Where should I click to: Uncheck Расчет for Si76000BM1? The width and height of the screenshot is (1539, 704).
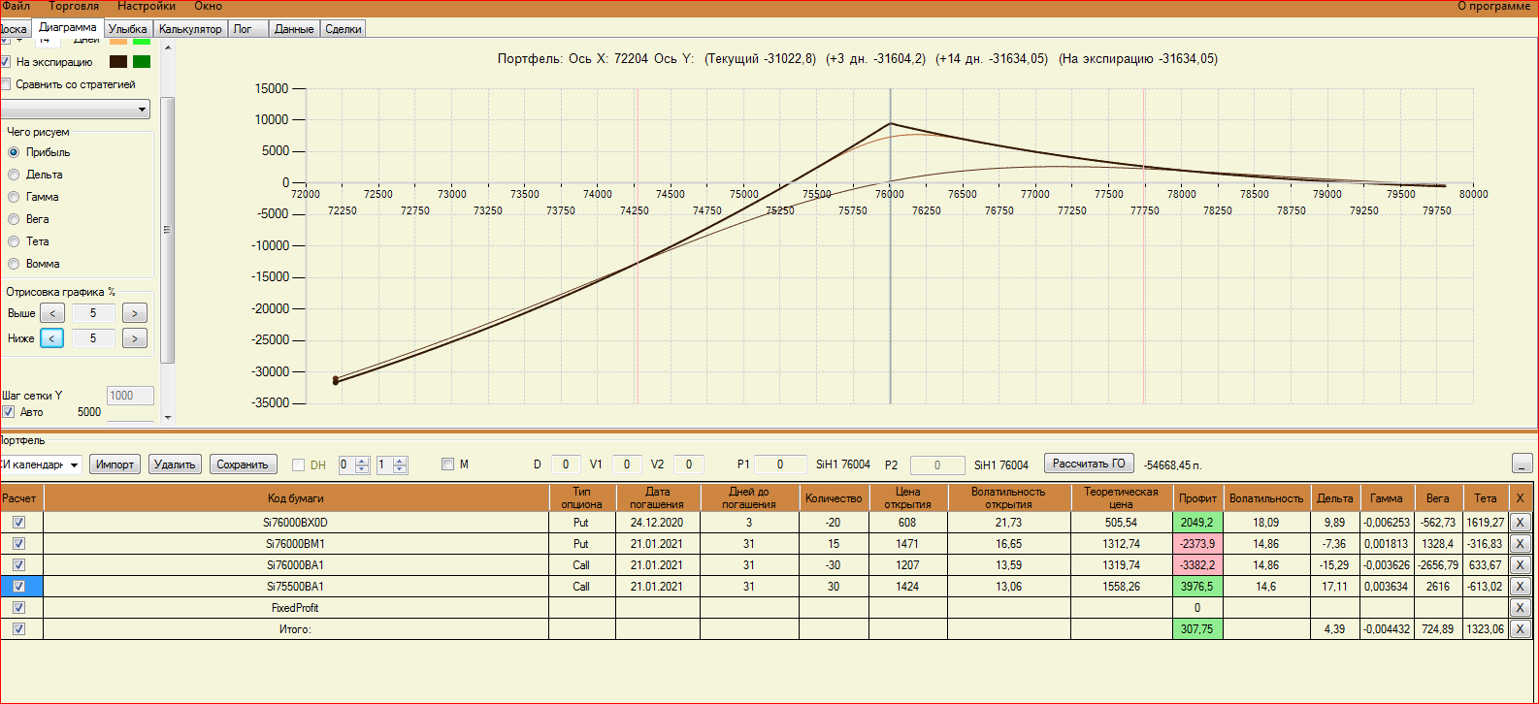18,544
